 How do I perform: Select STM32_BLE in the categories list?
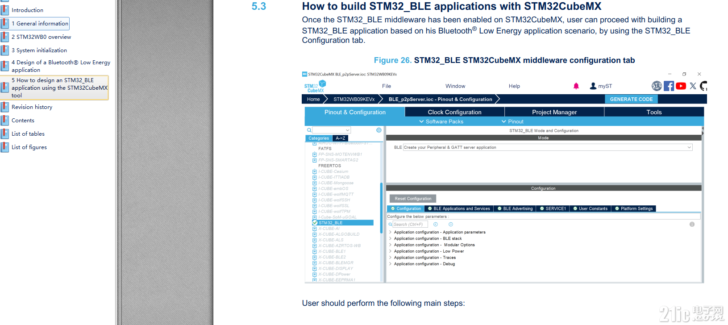[343, 222]
